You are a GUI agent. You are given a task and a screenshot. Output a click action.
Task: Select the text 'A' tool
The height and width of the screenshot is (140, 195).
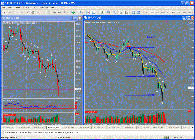pyautogui.click(x=43, y=12)
